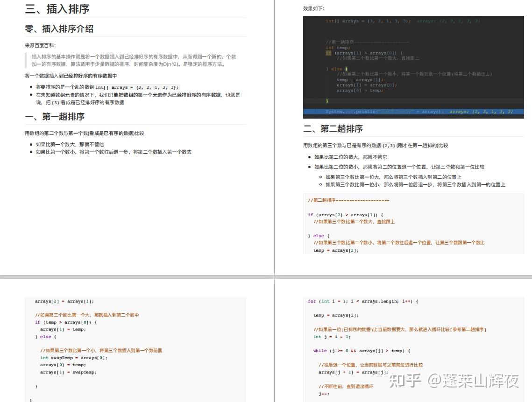
Task: Select the inline code int[] arrays = {3, 2, 1, 3, 3};
Action: (139, 87)
